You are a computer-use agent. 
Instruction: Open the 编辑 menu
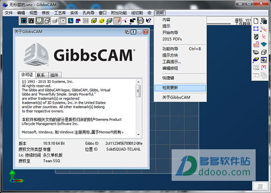coord(21,13)
